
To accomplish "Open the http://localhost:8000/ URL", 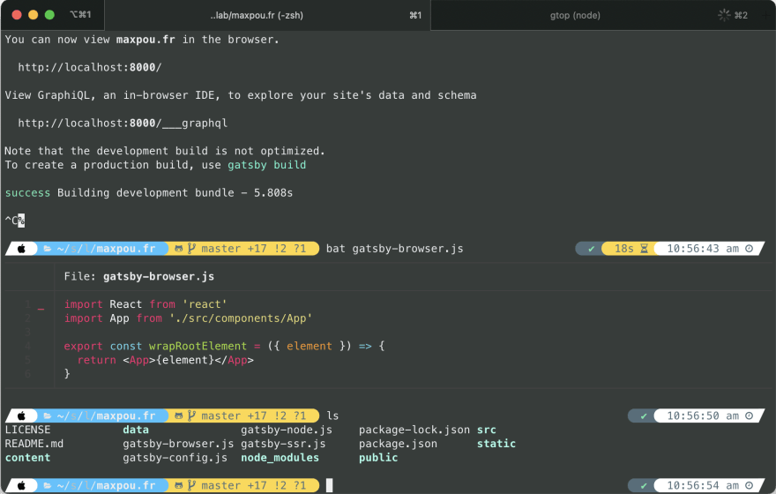I will (x=90, y=67).
